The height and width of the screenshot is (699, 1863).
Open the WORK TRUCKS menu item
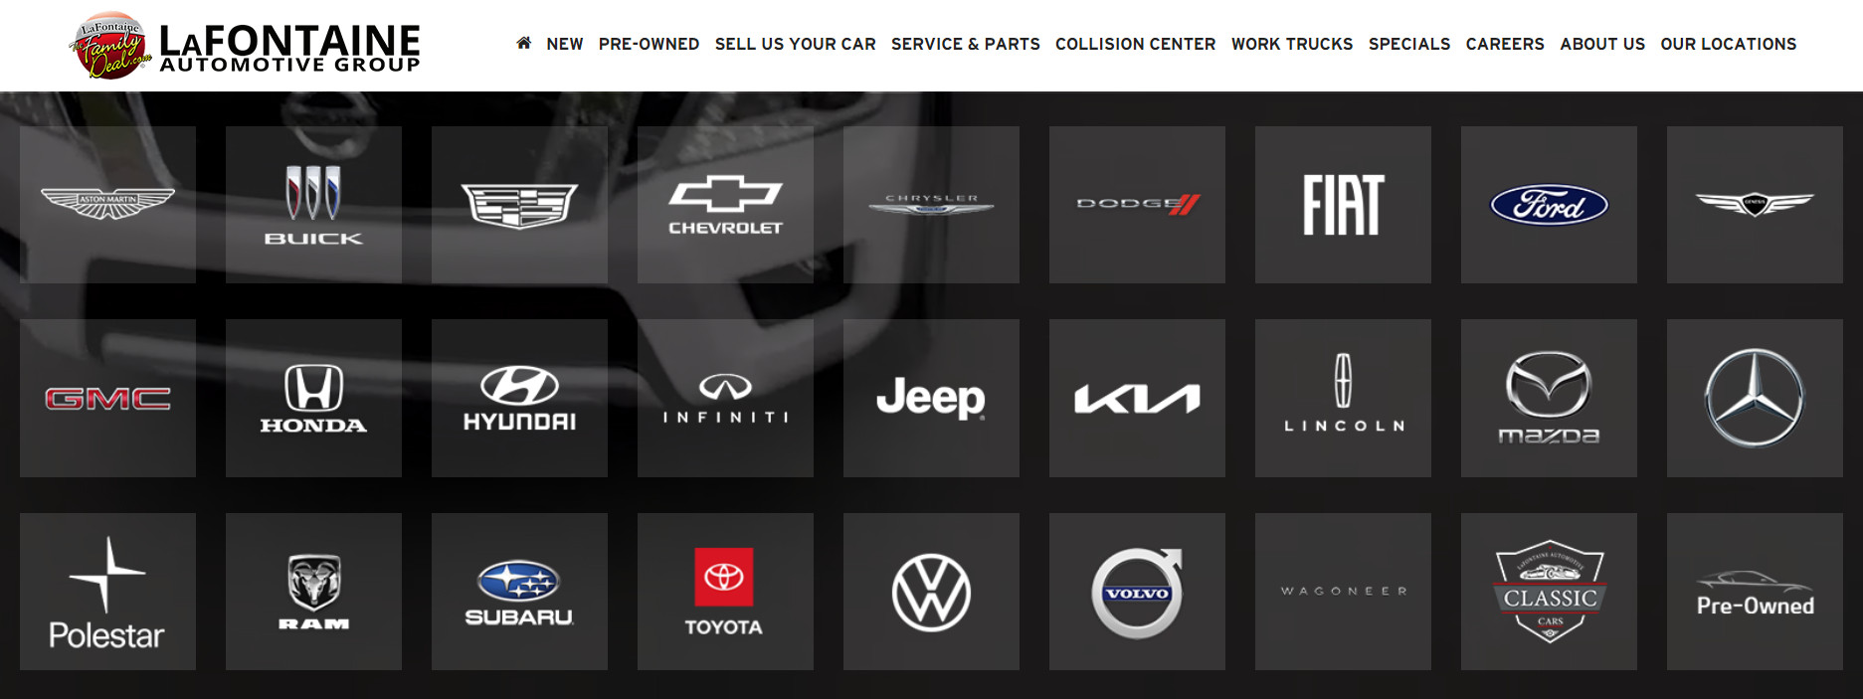[x=1292, y=44]
